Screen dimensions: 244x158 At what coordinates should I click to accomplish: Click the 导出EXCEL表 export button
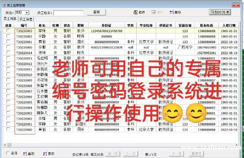coord(220,12)
